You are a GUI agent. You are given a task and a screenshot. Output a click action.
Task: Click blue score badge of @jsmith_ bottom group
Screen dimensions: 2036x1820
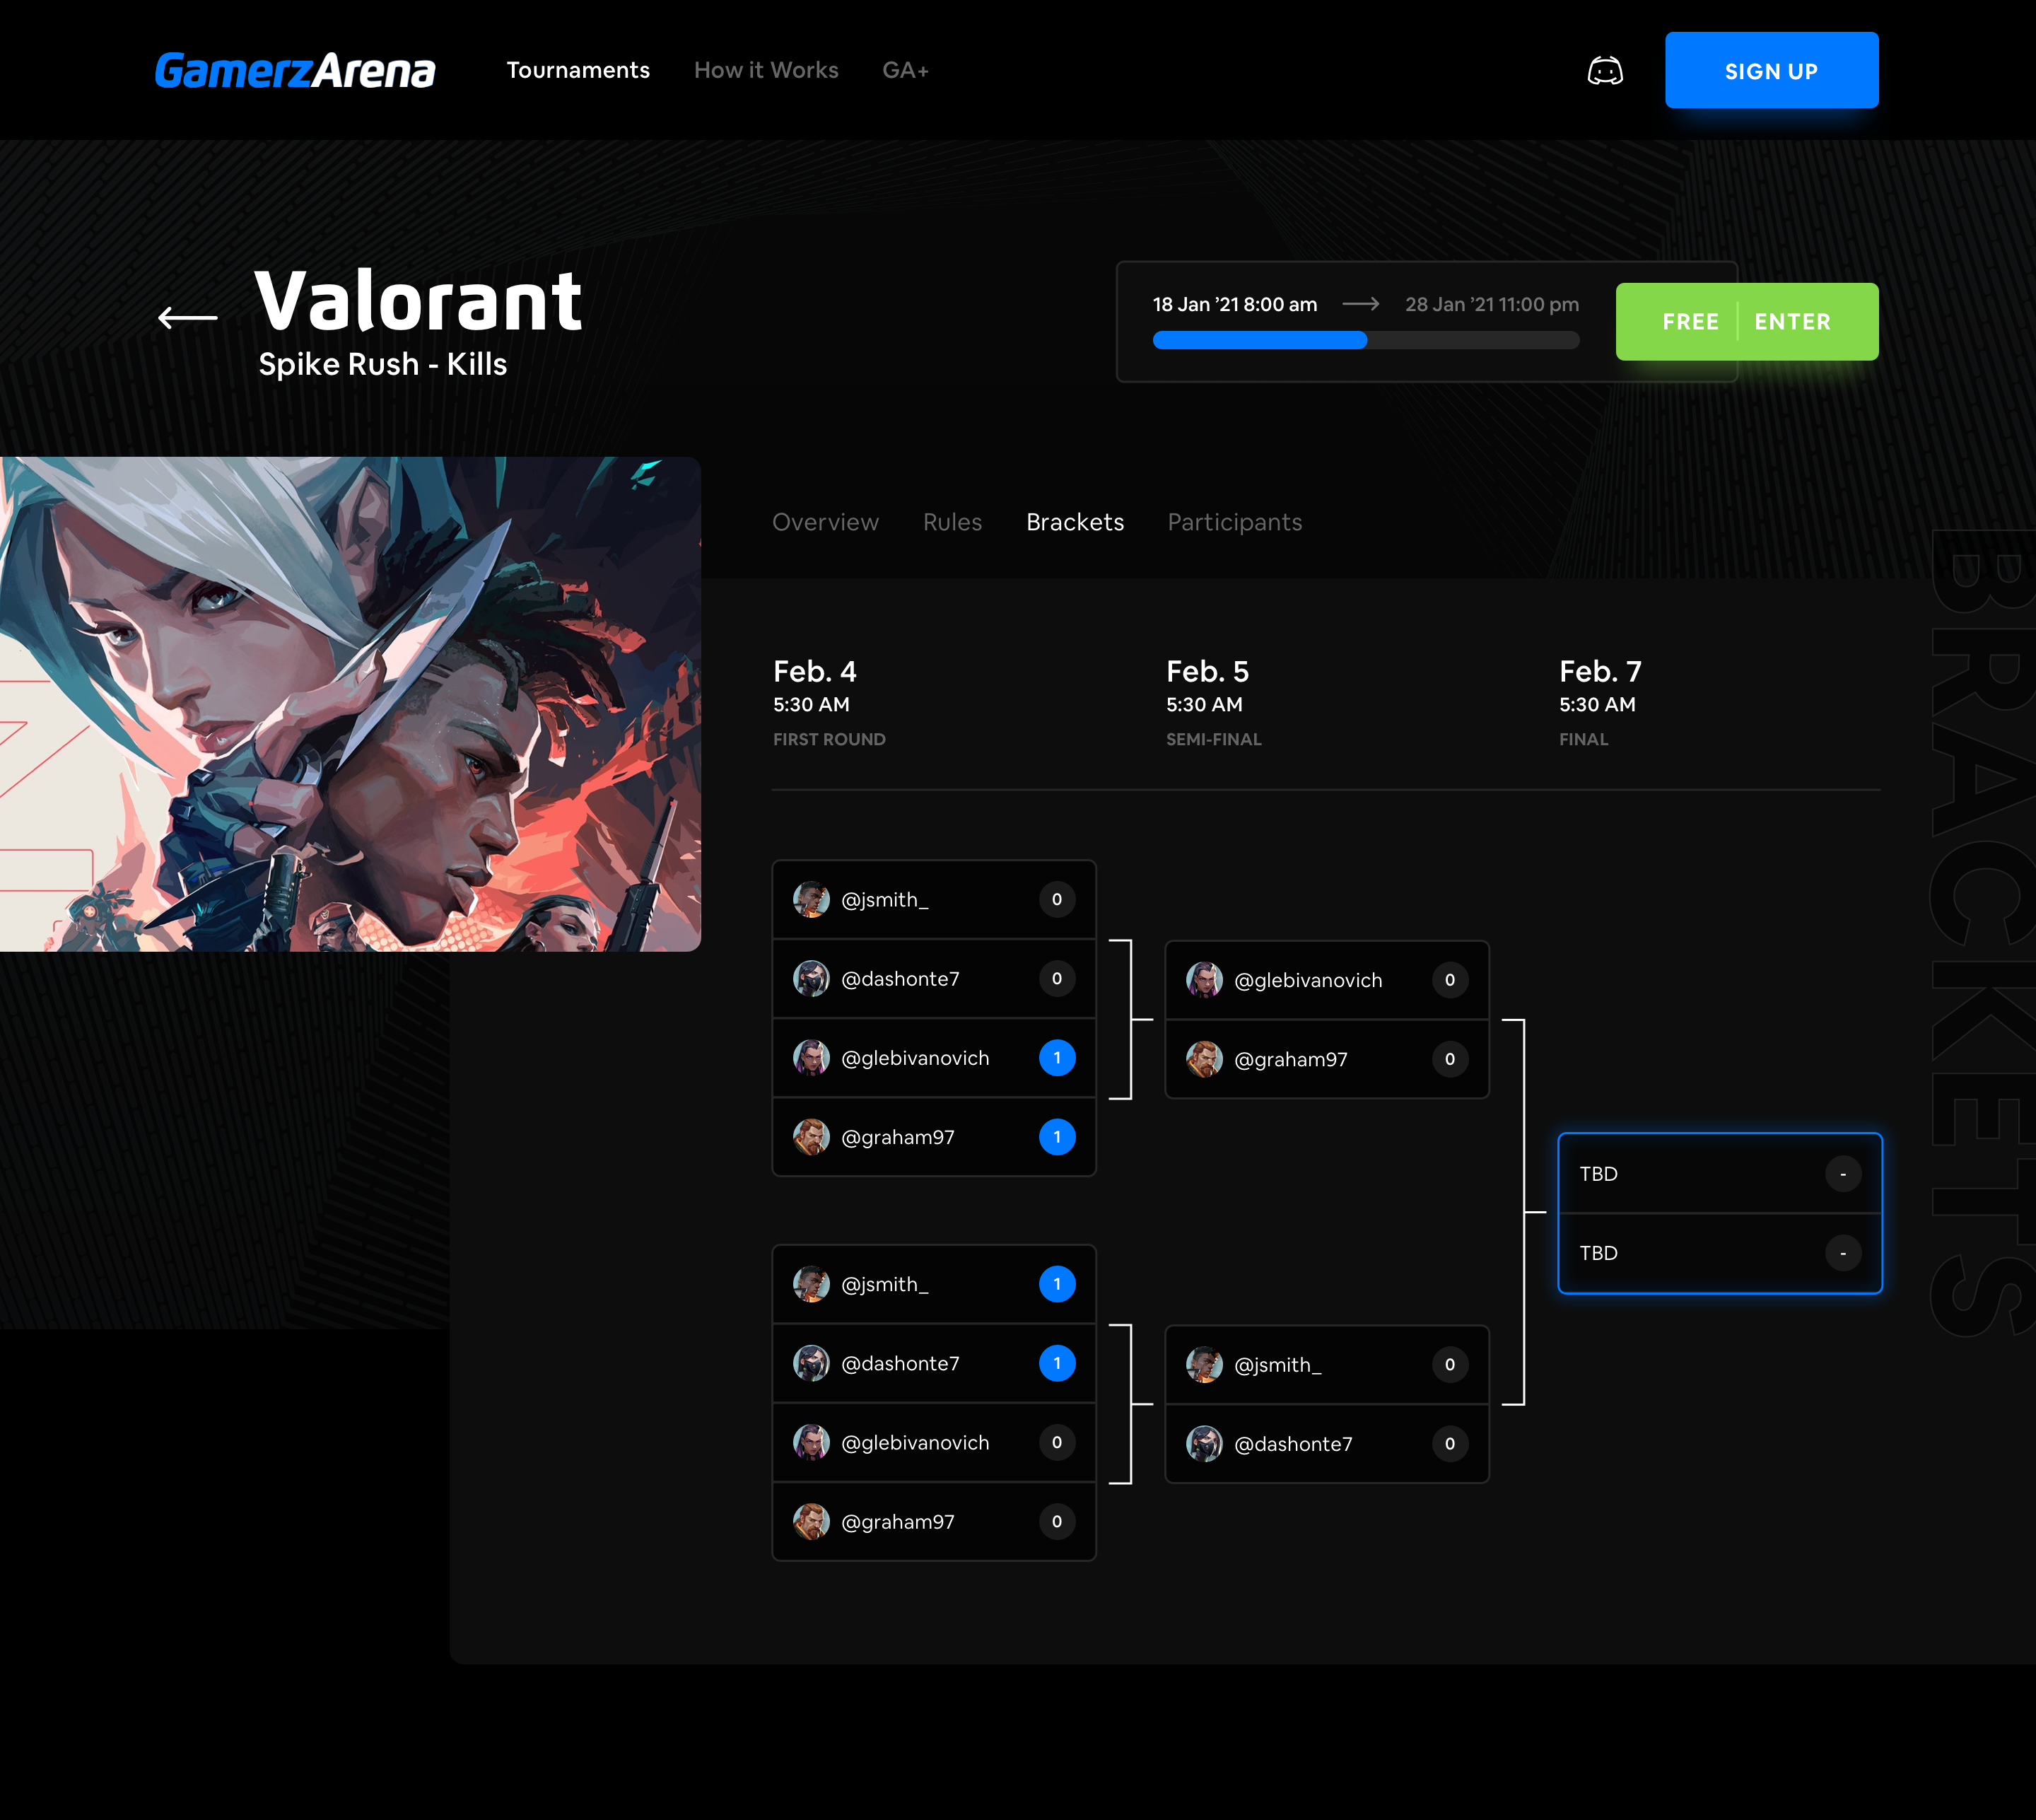(1057, 1284)
